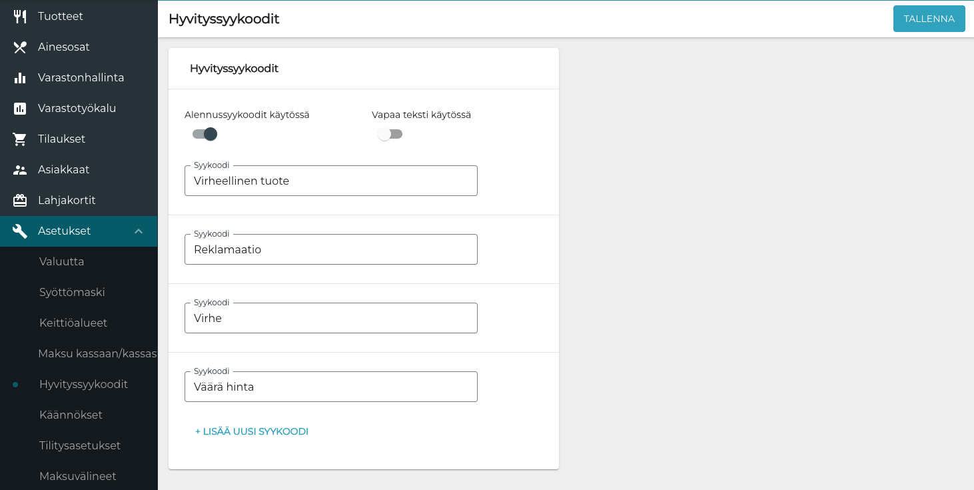This screenshot has width=974, height=490.
Task: Enable the Vapaa teksti käytössä toggle
Action: (x=390, y=134)
